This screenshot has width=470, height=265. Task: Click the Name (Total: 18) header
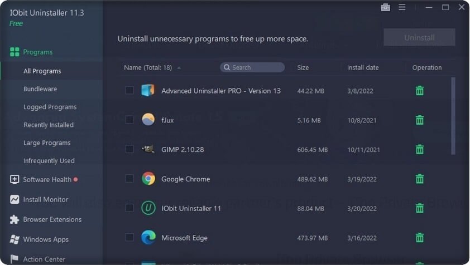click(148, 67)
